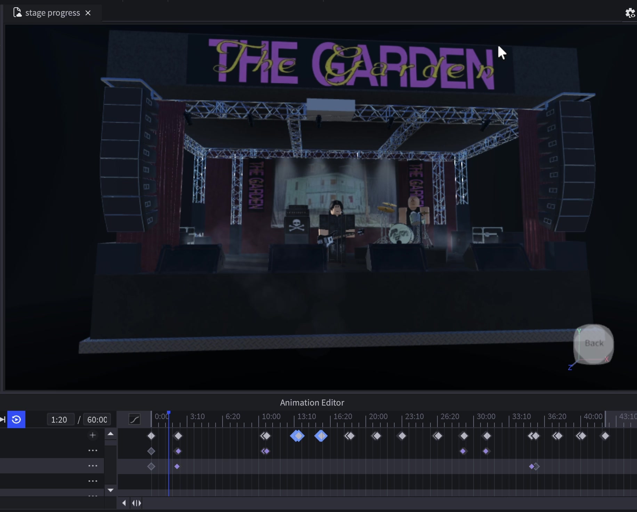Screen dimensions: 637x512
Task: Close the stage progress tab
Action: (x=88, y=13)
